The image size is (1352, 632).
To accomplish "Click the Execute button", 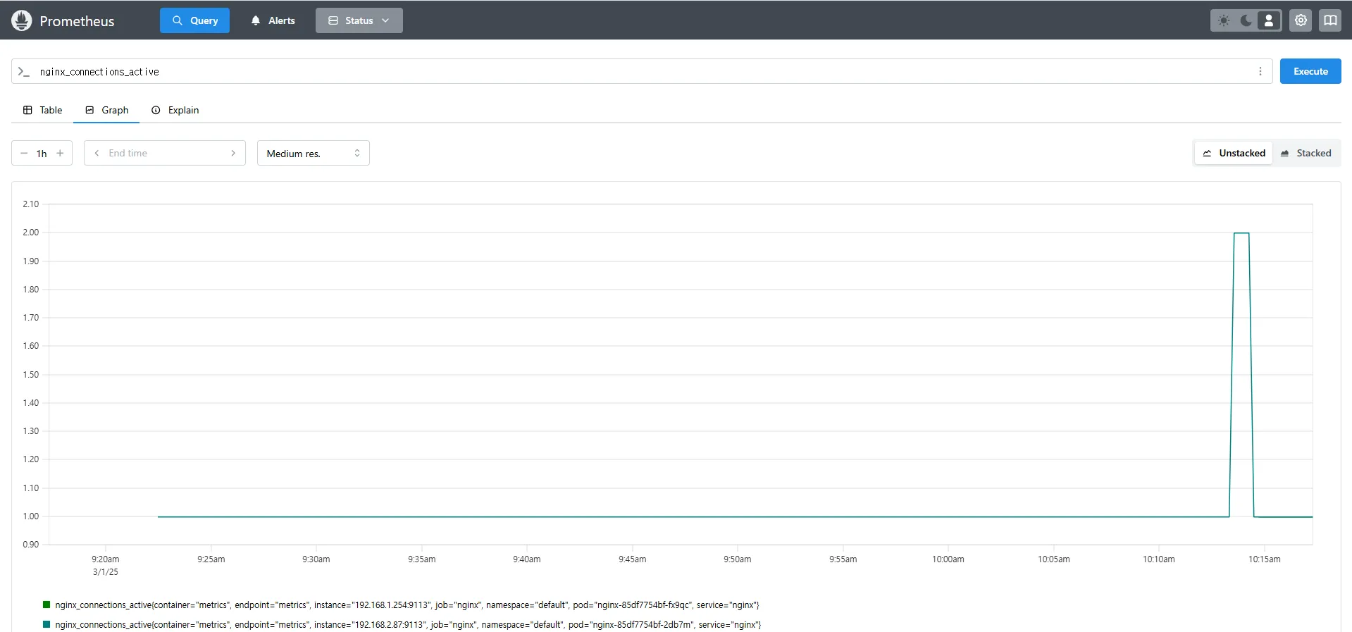I will 1310,71.
